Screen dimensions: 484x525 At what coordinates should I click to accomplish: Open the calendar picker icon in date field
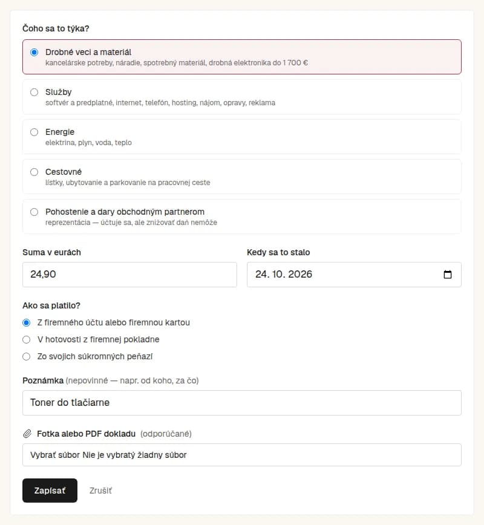[448, 275]
